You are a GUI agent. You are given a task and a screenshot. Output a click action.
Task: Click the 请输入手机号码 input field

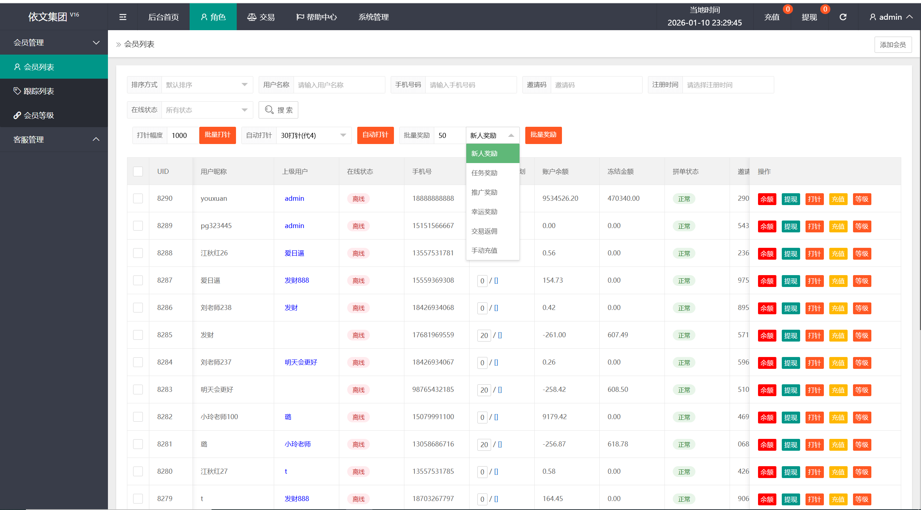click(471, 85)
